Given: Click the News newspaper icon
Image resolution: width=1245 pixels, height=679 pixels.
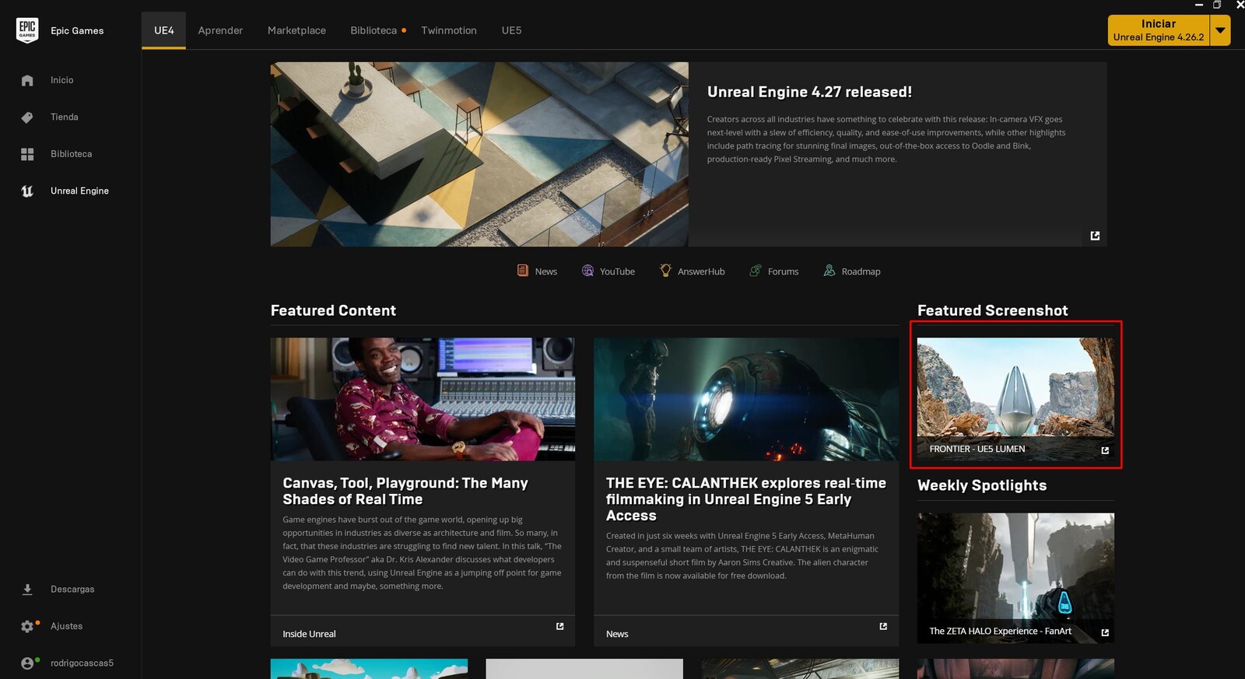Looking at the screenshot, I should point(523,271).
